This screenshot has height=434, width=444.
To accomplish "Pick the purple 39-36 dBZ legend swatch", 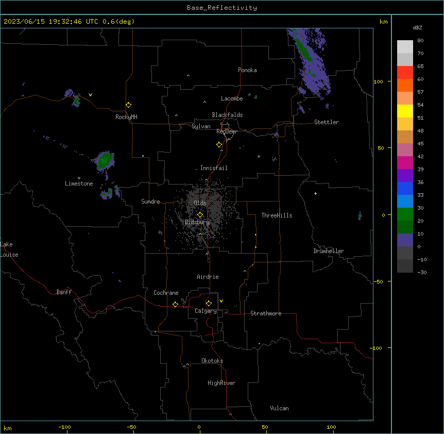I will (x=405, y=176).
